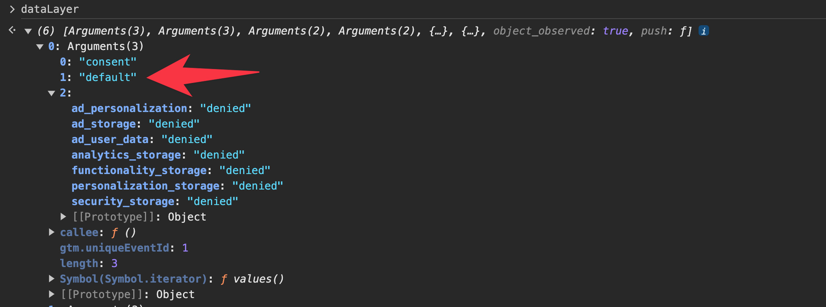The image size is (826, 307).
Task: Click the functionality_storage "denied" value
Action: [x=245, y=171]
